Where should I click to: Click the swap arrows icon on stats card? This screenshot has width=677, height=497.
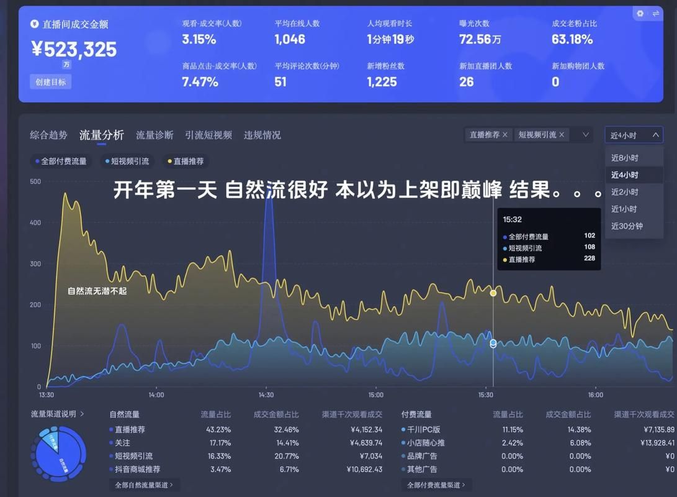coord(655,13)
